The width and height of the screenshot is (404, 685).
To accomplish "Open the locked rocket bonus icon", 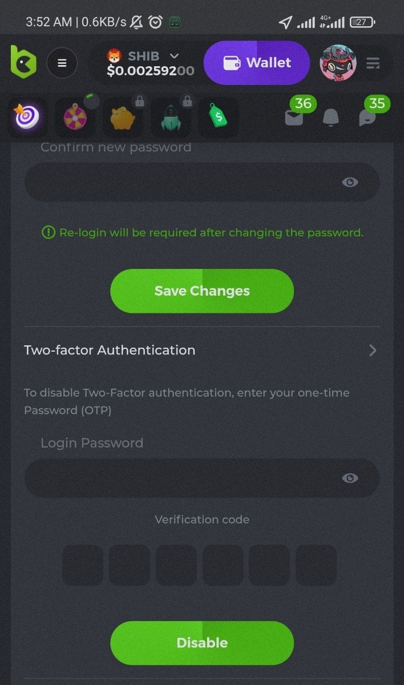I will [171, 117].
